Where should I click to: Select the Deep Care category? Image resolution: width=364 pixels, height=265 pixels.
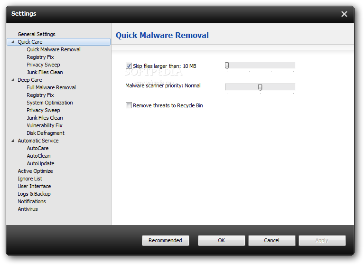point(30,80)
